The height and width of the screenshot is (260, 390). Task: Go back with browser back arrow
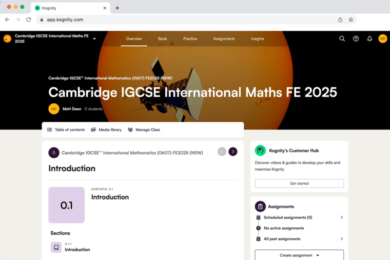(x=7, y=19)
